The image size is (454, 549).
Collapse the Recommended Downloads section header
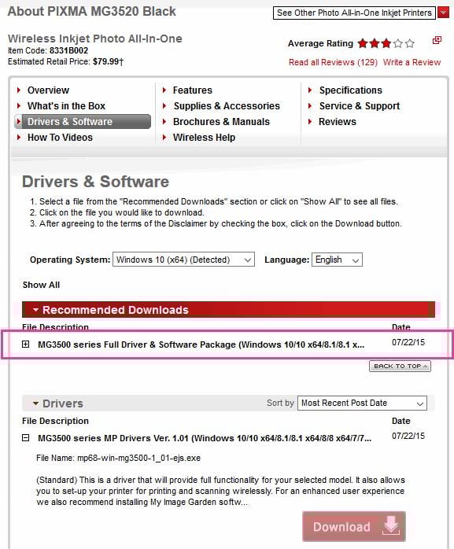click(228, 310)
